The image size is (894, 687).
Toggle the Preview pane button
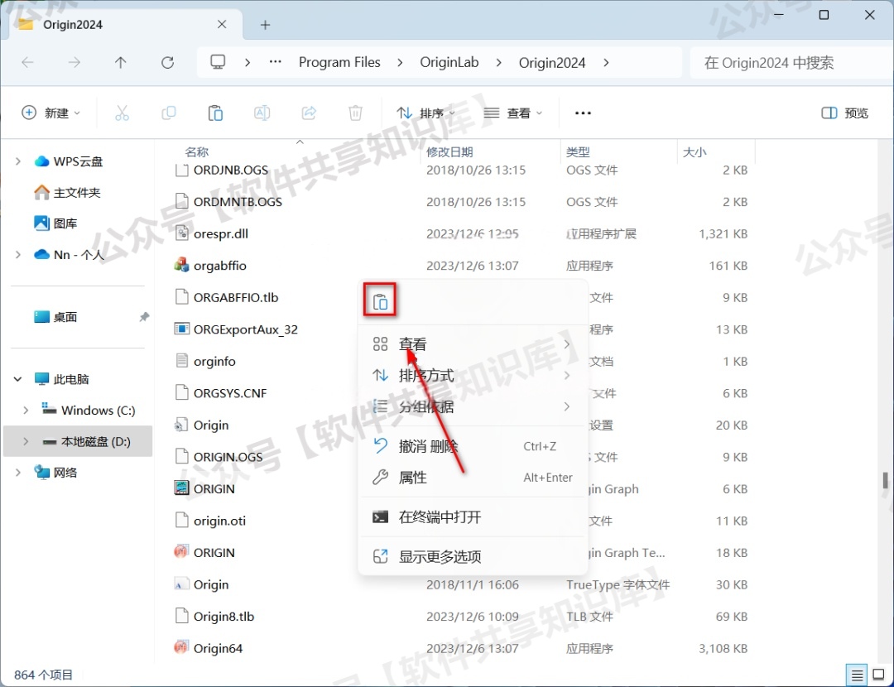coord(844,113)
